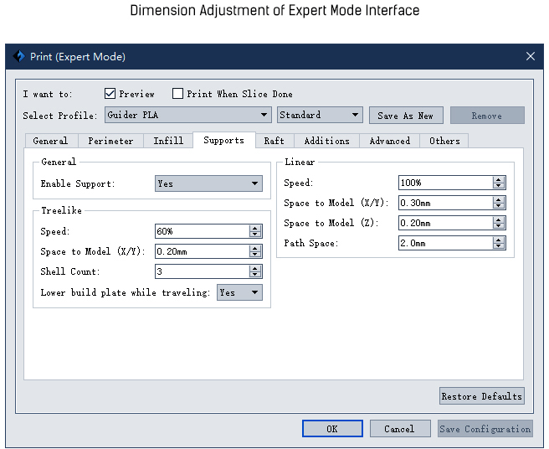Open Lower build plate while traveling dropdown

click(240, 292)
